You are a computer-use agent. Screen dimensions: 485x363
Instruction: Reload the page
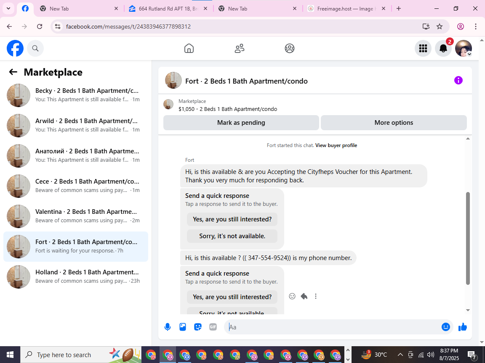point(40,26)
